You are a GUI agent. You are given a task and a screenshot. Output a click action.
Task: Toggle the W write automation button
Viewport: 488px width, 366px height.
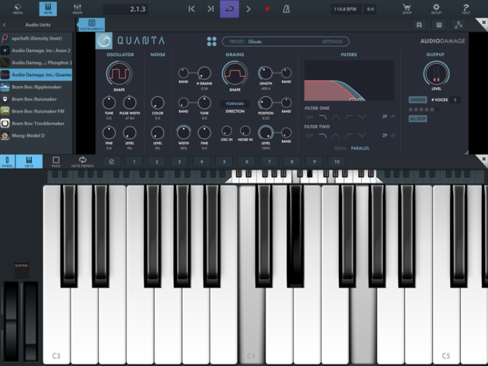439,25
